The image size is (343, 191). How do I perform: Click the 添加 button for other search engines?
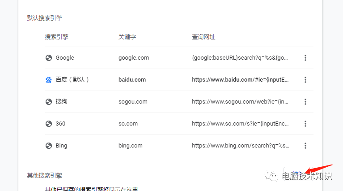(299, 174)
